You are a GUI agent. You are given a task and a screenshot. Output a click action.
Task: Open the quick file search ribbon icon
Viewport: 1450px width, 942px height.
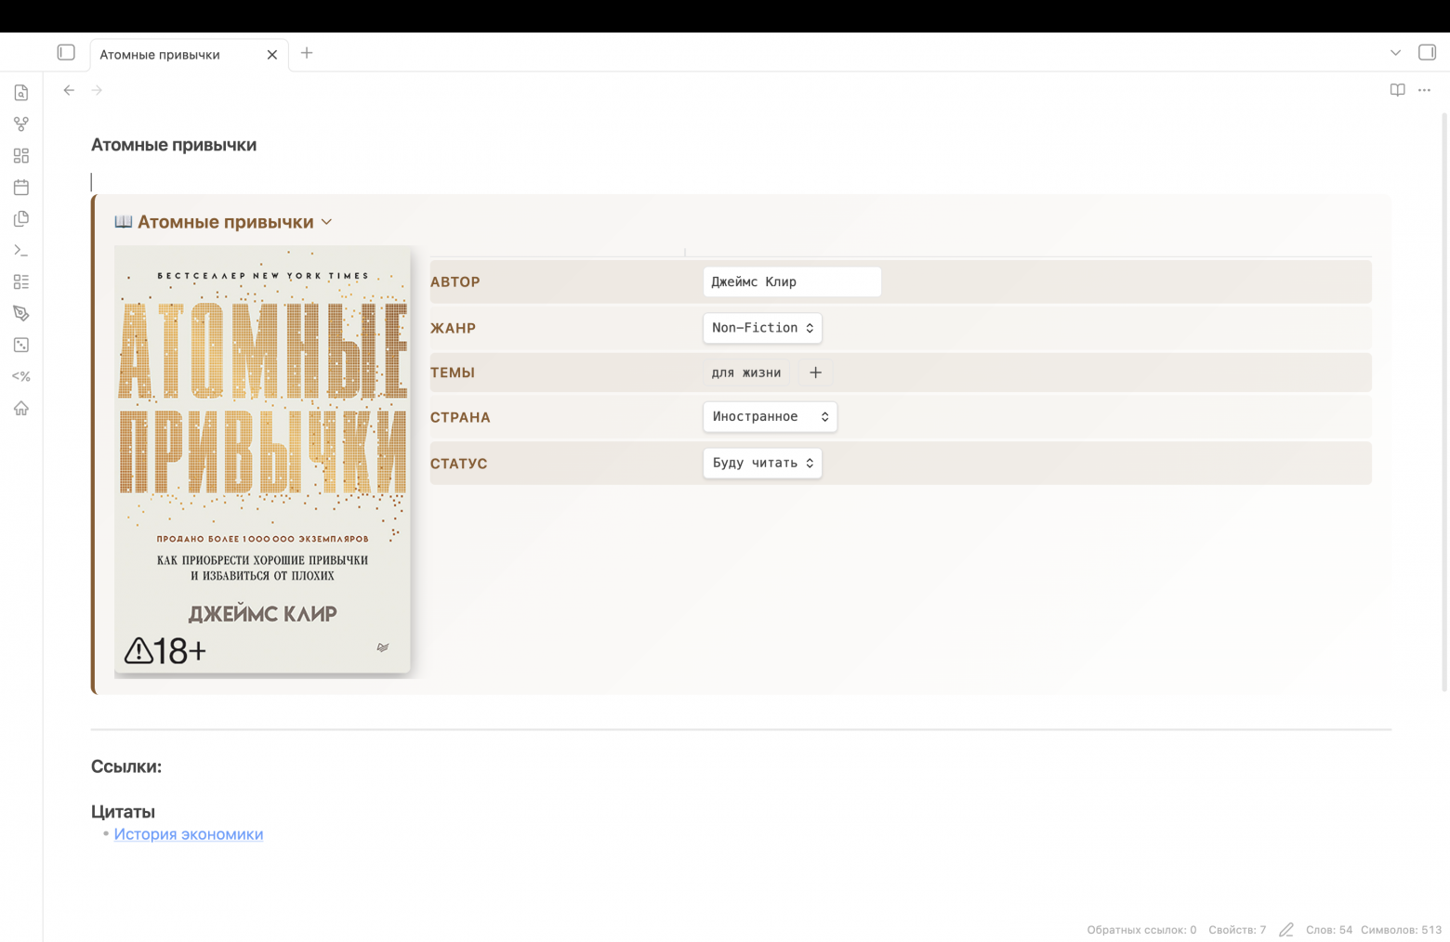[x=21, y=93]
